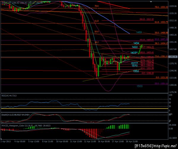Select the purple '61.8 - 1447.38' label

[x=161, y=39]
